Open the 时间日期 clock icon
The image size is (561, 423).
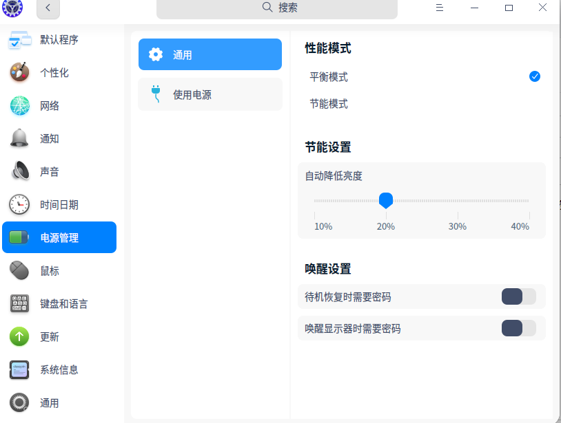tap(19, 204)
